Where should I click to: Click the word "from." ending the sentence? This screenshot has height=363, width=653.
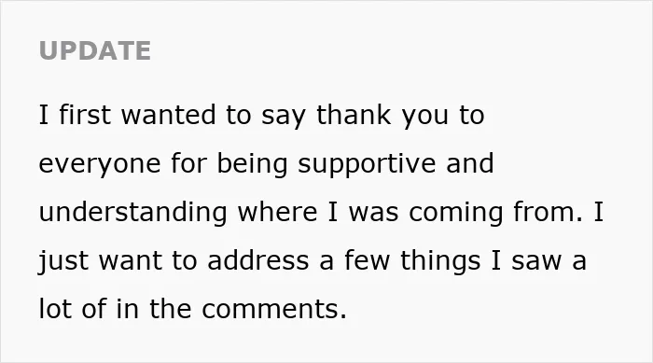tap(548, 211)
